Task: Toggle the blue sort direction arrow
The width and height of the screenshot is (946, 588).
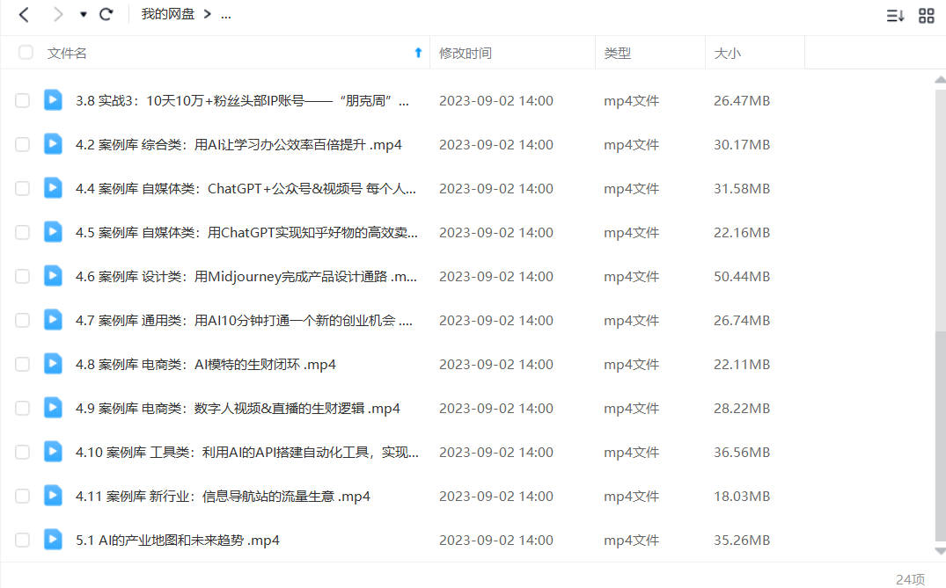Action: pyautogui.click(x=418, y=53)
